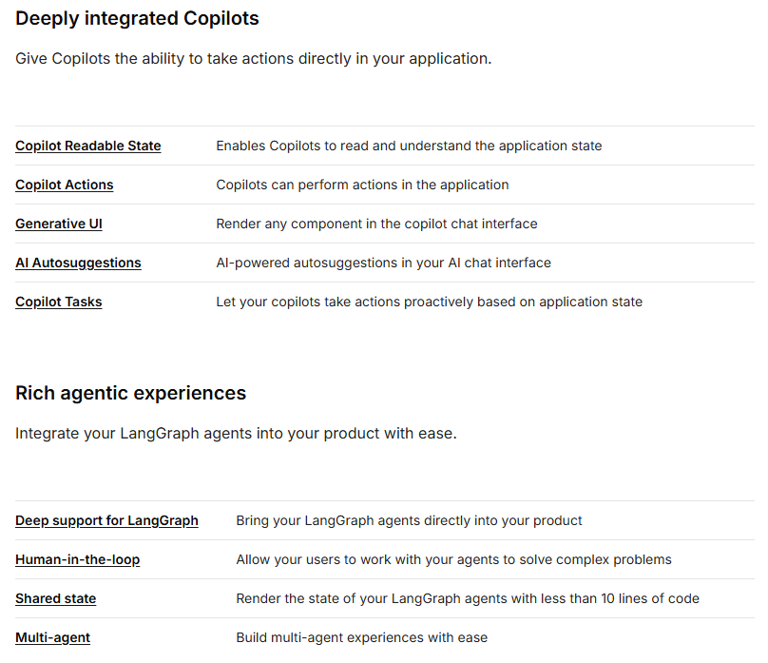The image size is (768, 663).
Task: Click the 'take actions proactively' description text
Action: pyautogui.click(x=429, y=302)
